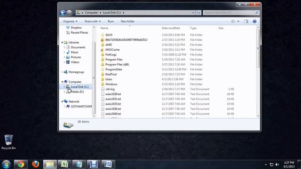Viewport: 301px width, 169px height.
Task: Collapse the Libraries tree node
Action: 62,42
